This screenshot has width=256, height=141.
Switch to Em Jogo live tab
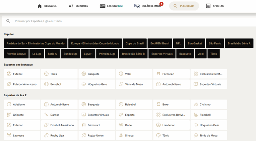[x=111, y=6]
